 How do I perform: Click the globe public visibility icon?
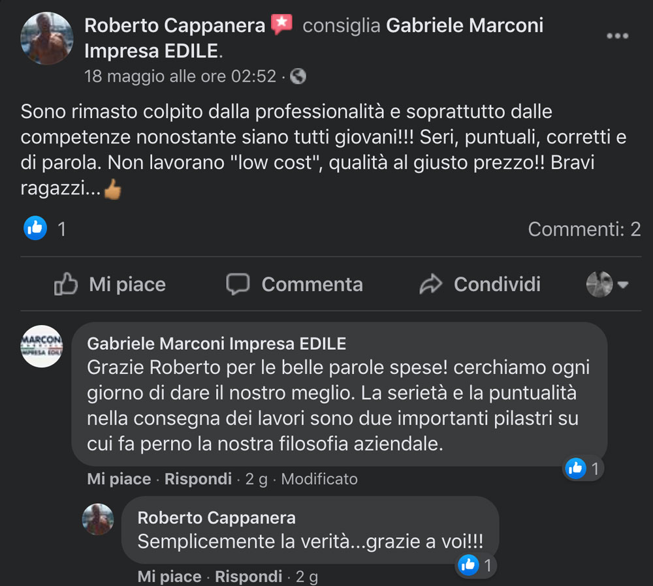(x=298, y=76)
